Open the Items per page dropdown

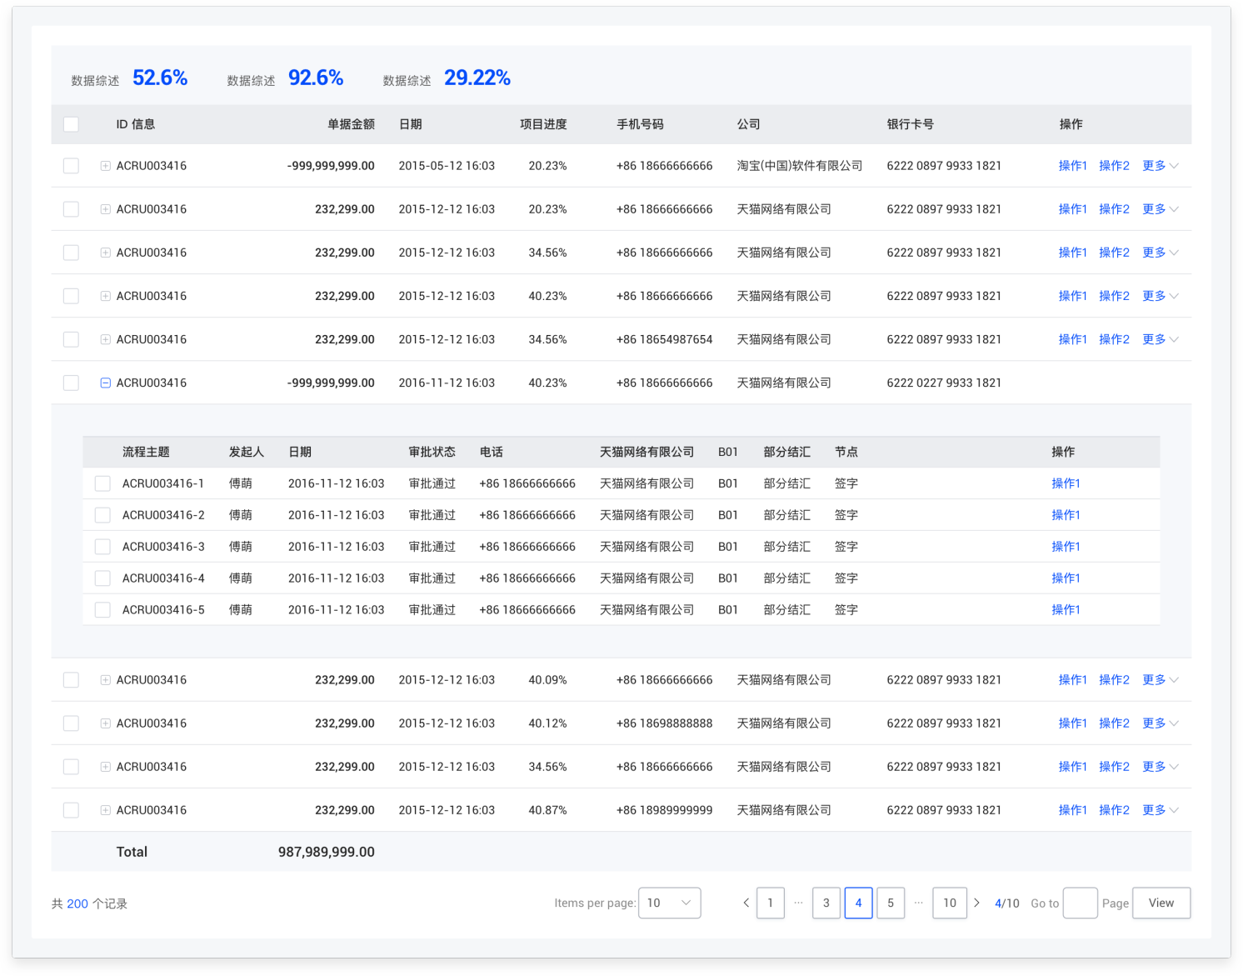(670, 903)
